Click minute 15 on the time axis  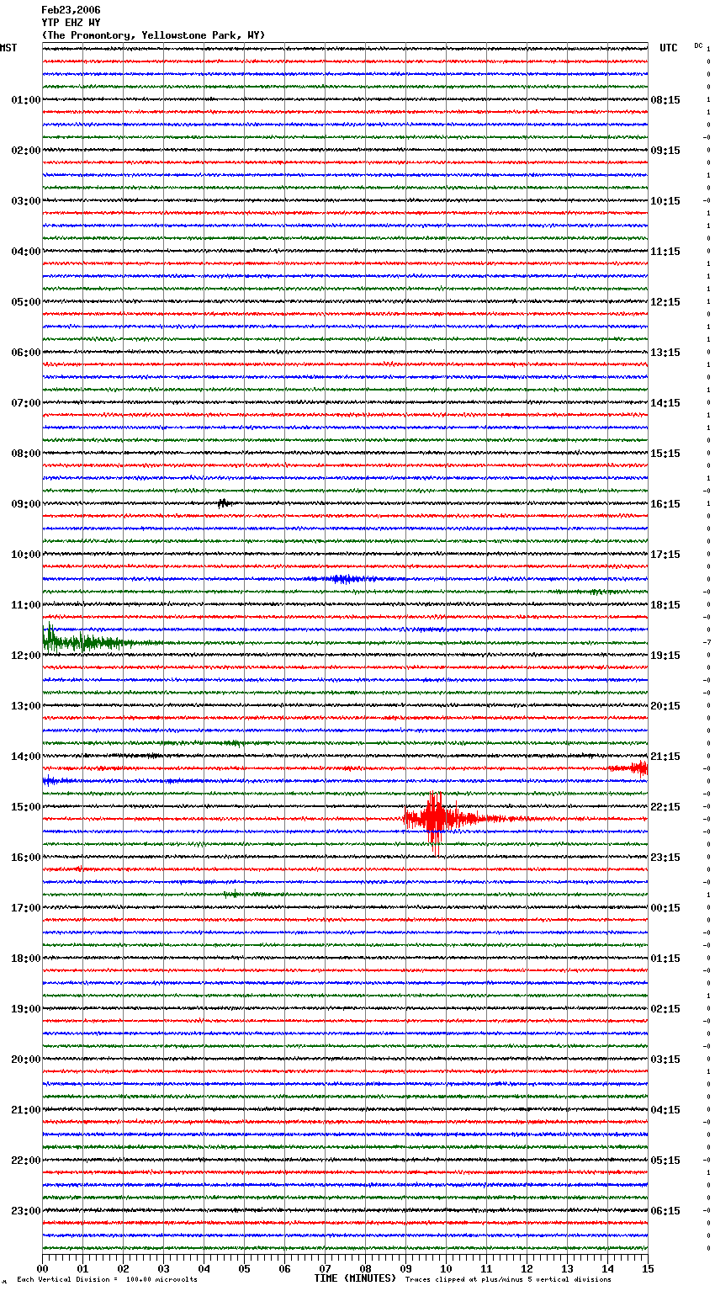(648, 1268)
